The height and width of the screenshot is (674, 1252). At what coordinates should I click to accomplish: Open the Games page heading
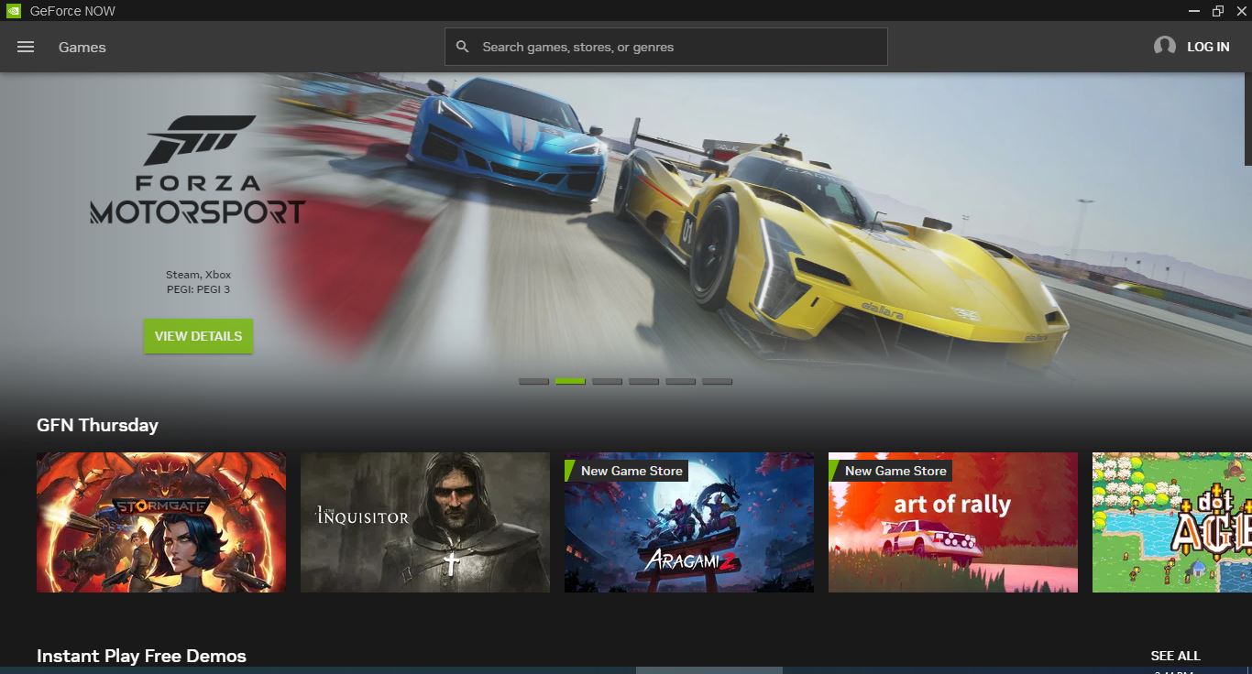tap(82, 47)
